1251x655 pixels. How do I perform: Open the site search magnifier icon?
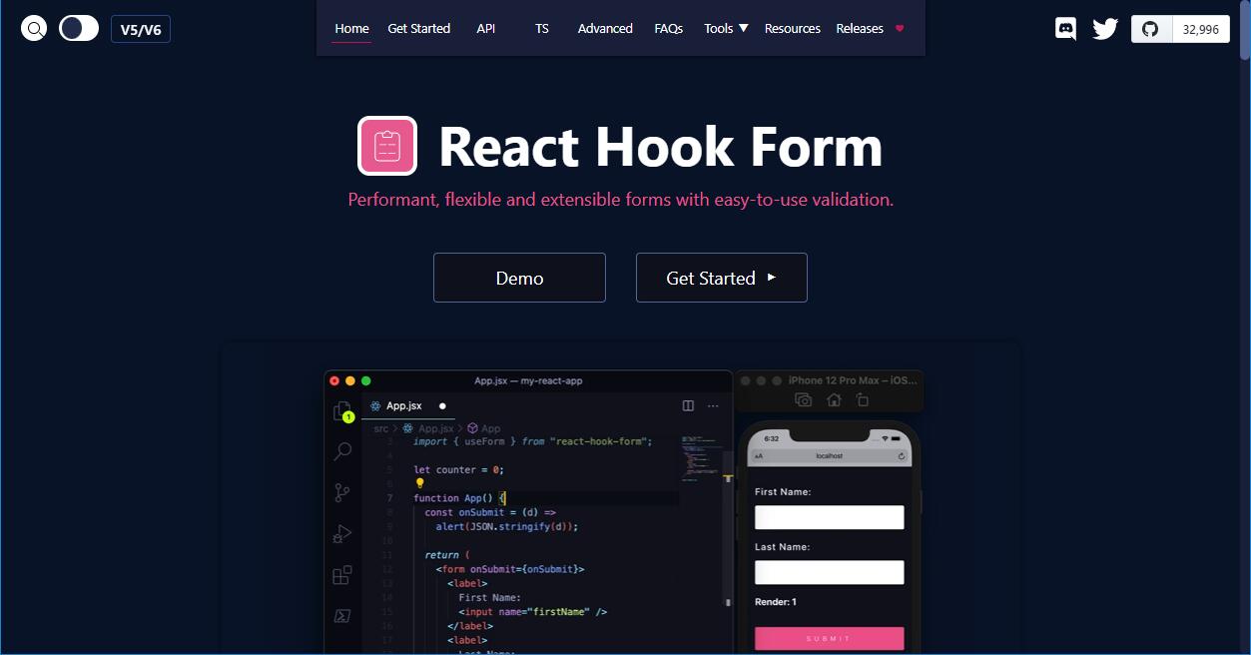pyautogui.click(x=33, y=27)
